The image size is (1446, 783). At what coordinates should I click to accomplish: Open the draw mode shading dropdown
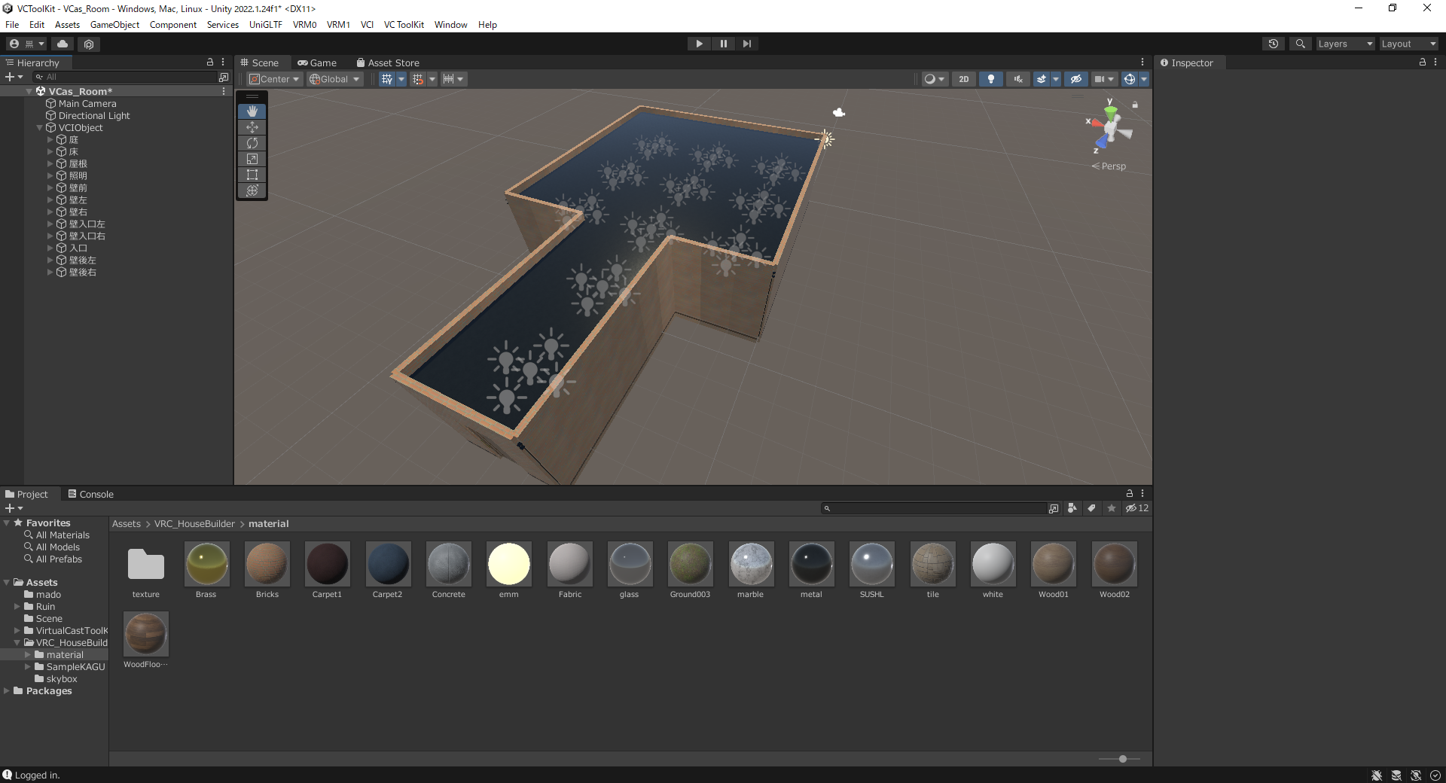934,79
